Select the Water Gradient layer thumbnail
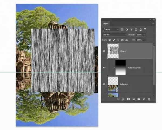Screen dimensions: 162x130 pyautogui.click(x=120, y=67)
